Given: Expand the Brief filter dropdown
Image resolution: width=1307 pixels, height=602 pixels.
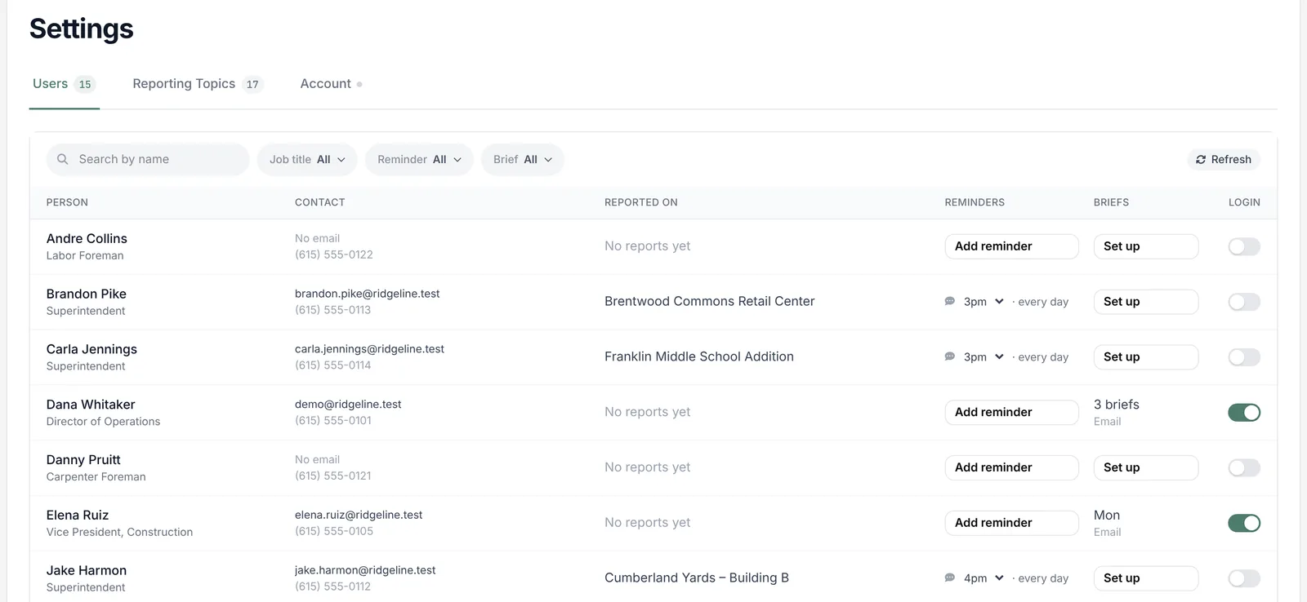Looking at the screenshot, I should pyautogui.click(x=523, y=160).
